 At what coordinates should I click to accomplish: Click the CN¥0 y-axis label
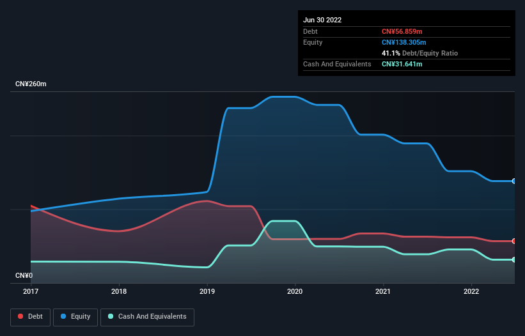[x=24, y=275]
